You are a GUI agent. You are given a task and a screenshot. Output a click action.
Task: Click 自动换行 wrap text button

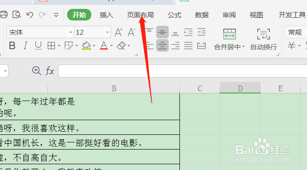(x=264, y=40)
